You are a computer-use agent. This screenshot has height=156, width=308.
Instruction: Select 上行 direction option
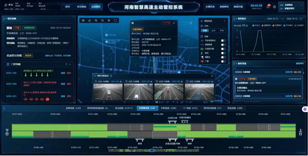pos(213,30)
